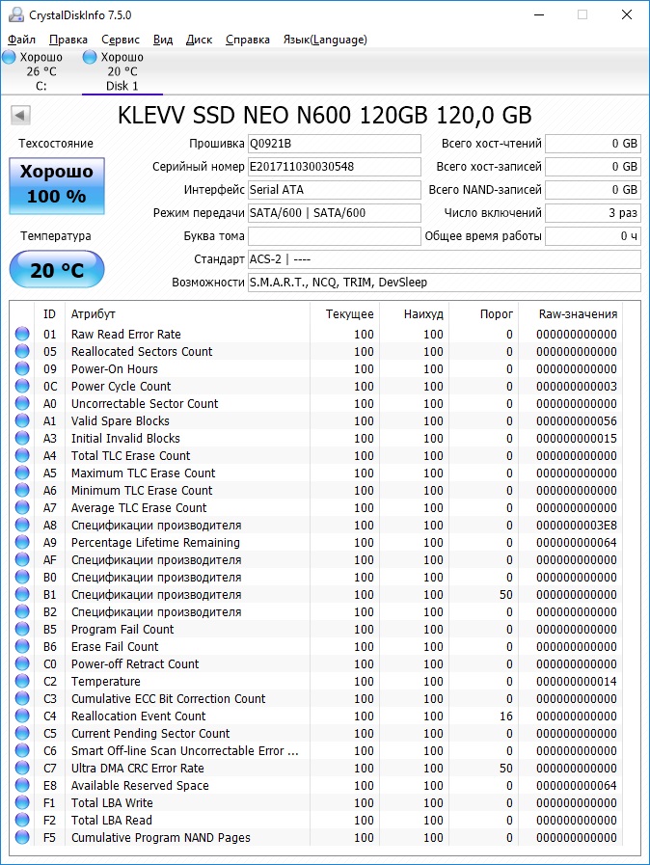Click the threshold value 16 in row C4
Screen dimensions: 650x865
(x=506, y=716)
